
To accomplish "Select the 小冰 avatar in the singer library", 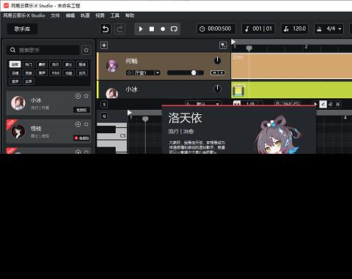I will pos(18,103).
